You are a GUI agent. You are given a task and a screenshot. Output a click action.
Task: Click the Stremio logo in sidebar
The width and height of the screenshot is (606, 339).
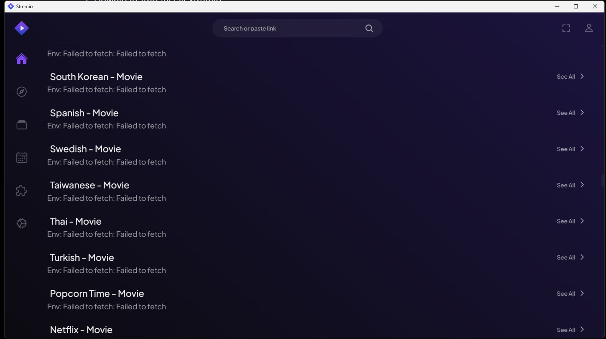(21, 28)
